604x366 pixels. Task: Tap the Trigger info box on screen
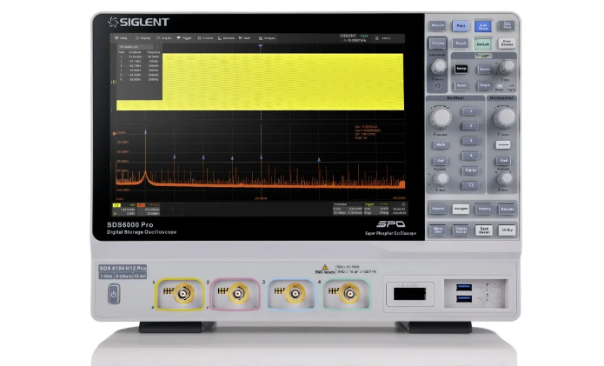(x=376, y=209)
